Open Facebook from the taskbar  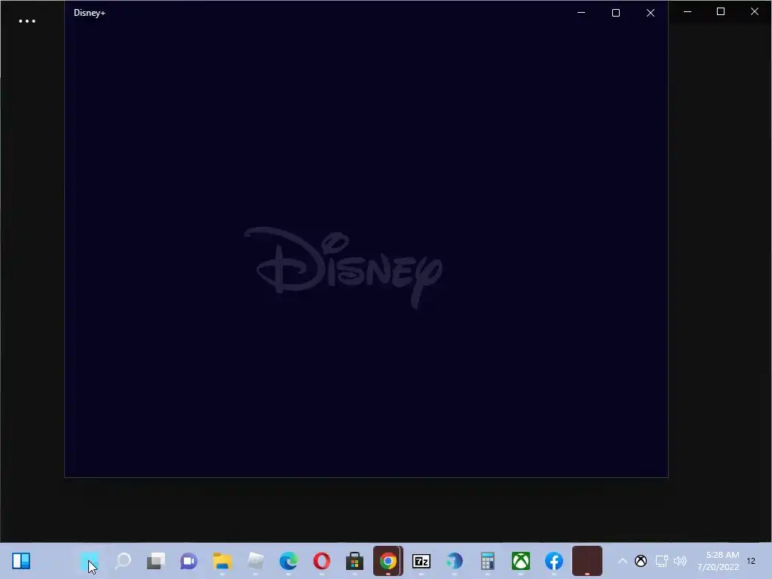[554, 561]
